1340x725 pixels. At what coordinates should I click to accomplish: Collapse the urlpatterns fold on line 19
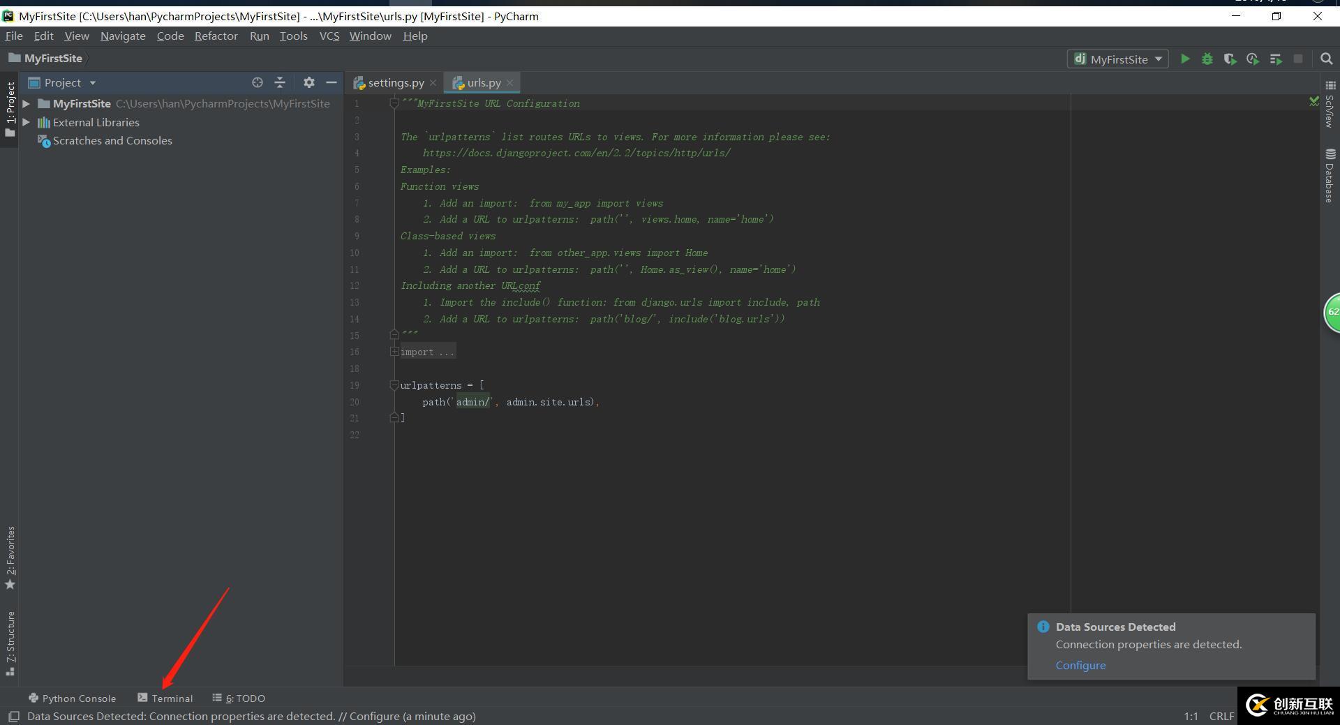tap(394, 385)
